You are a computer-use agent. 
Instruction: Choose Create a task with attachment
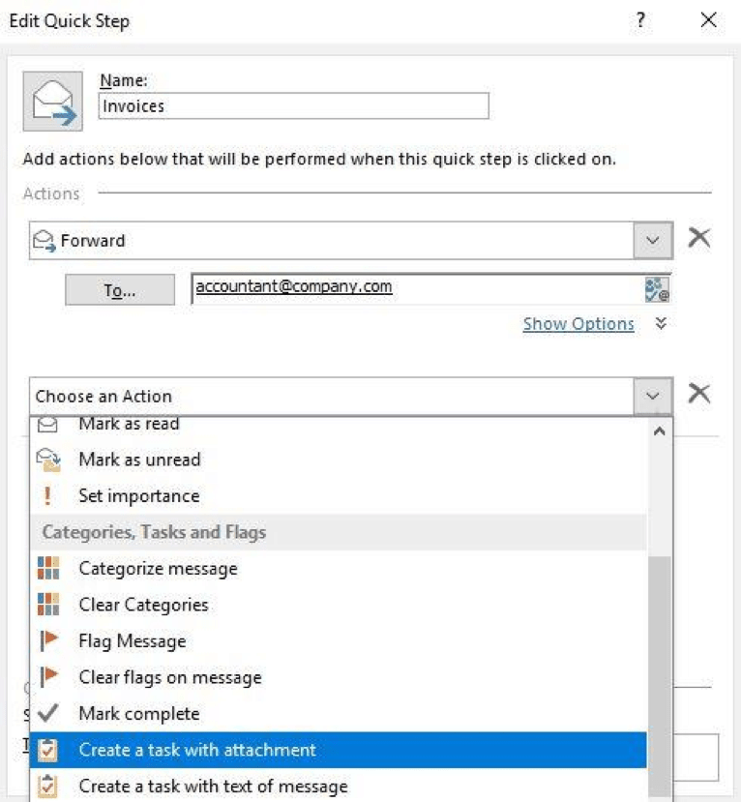tap(197, 750)
